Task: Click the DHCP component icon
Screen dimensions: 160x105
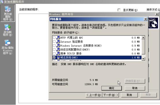Action: click(x=58, y=49)
